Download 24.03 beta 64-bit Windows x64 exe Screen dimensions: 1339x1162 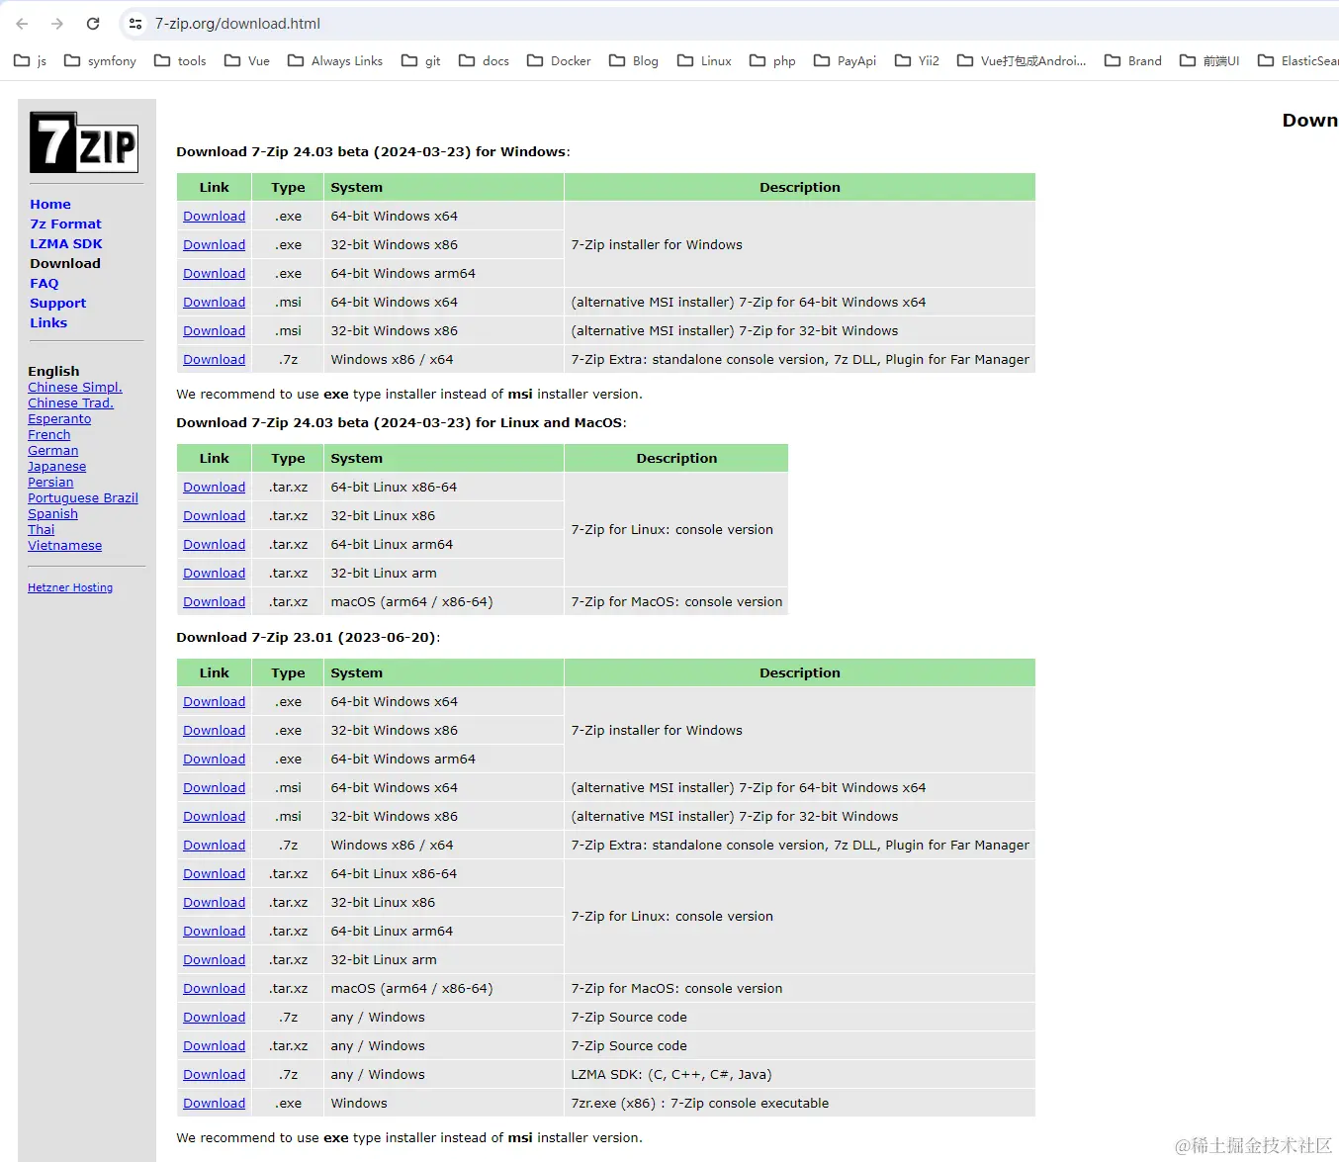point(214,216)
